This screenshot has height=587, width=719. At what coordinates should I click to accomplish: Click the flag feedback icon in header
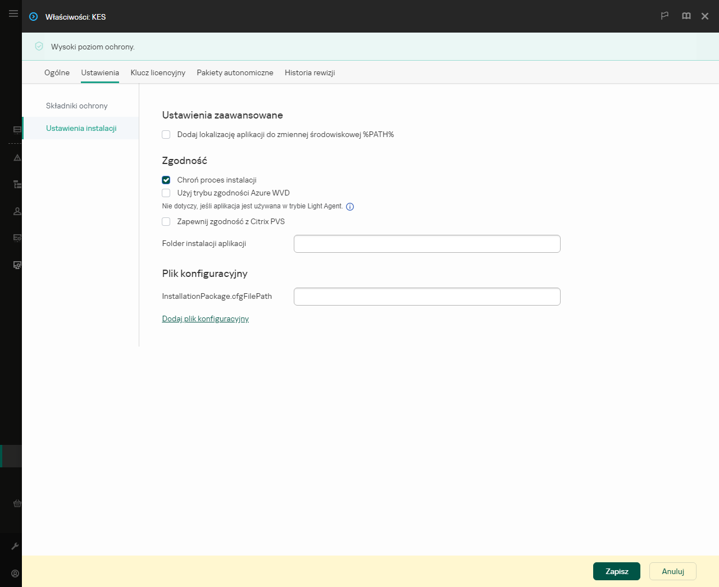(x=665, y=16)
